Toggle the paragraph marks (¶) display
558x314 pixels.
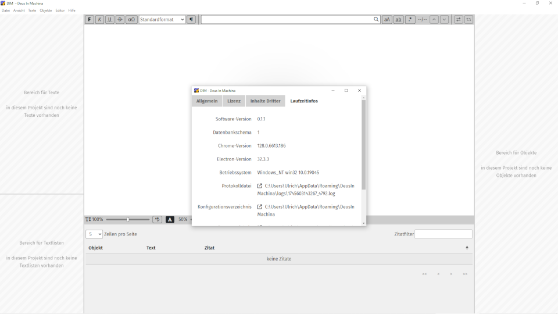191,20
